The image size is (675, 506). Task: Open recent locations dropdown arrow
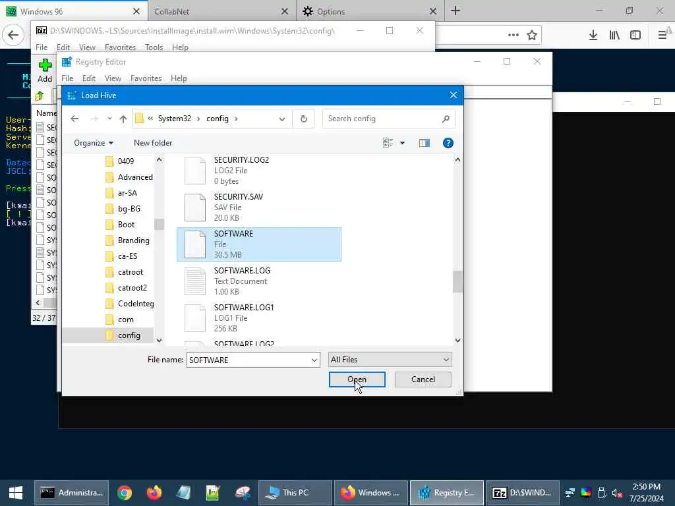tap(109, 119)
